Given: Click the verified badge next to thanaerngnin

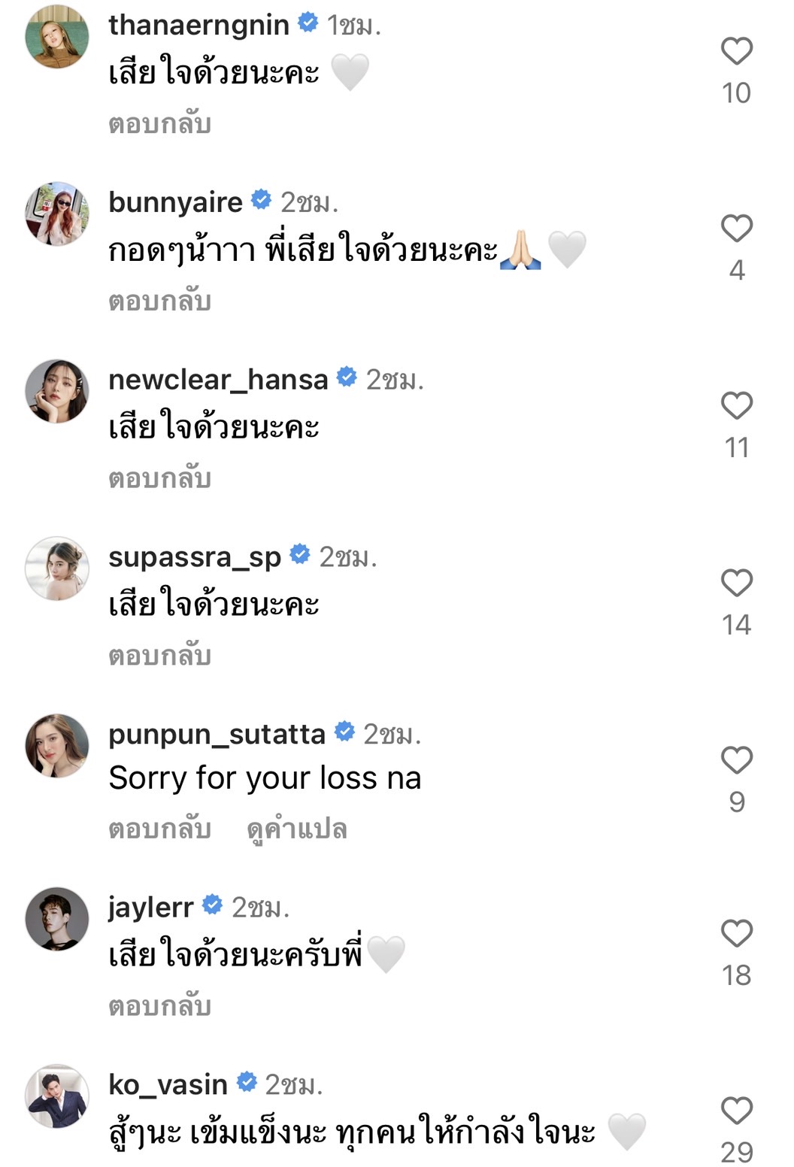Looking at the screenshot, I should (307, 23).
